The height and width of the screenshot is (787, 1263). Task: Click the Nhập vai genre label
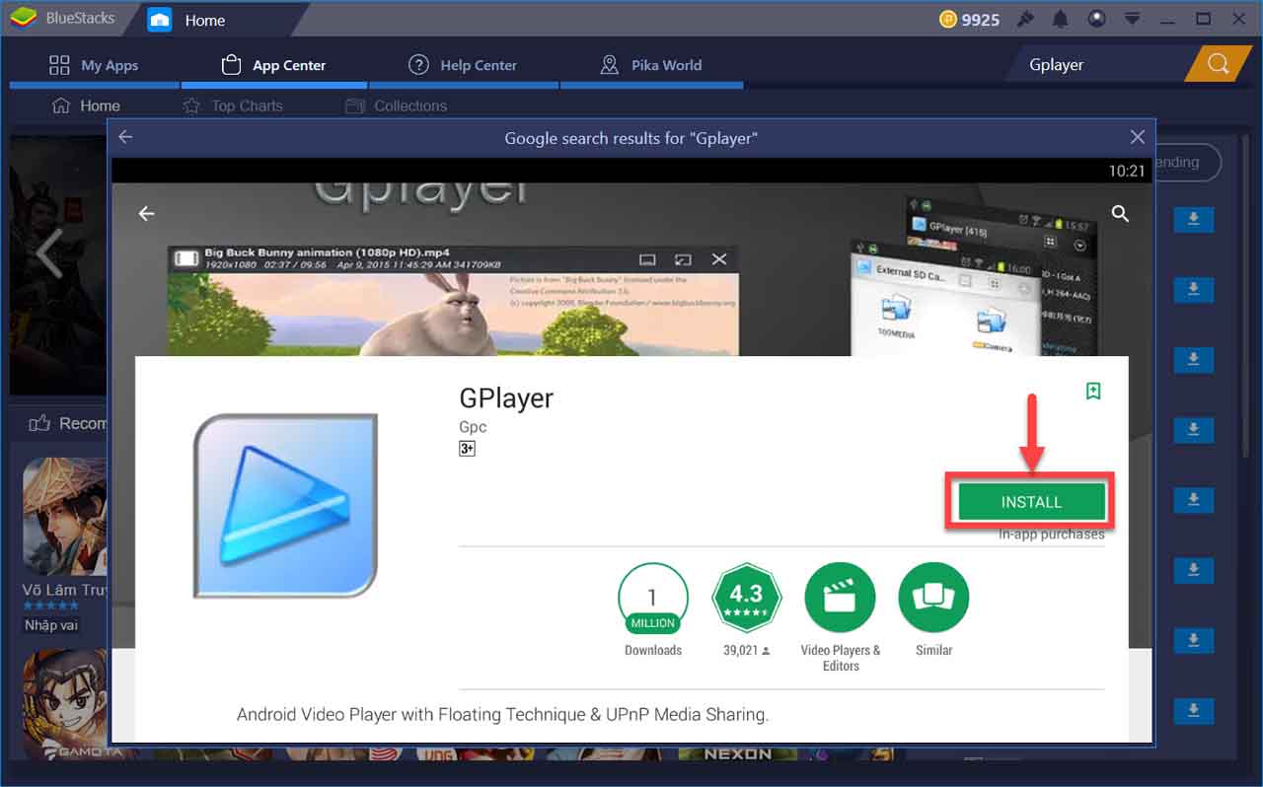[x=50, y=625]
